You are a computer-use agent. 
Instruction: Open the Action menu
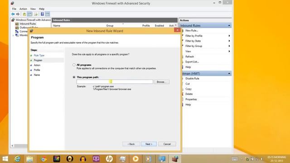pos(23,9)
